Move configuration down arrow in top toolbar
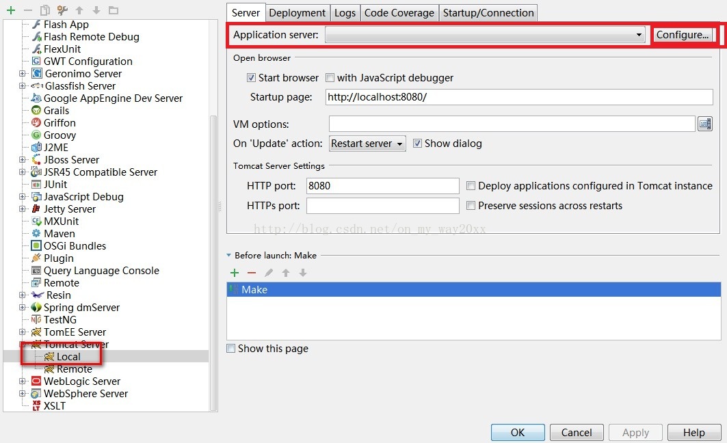 click(x=96, y=10)
